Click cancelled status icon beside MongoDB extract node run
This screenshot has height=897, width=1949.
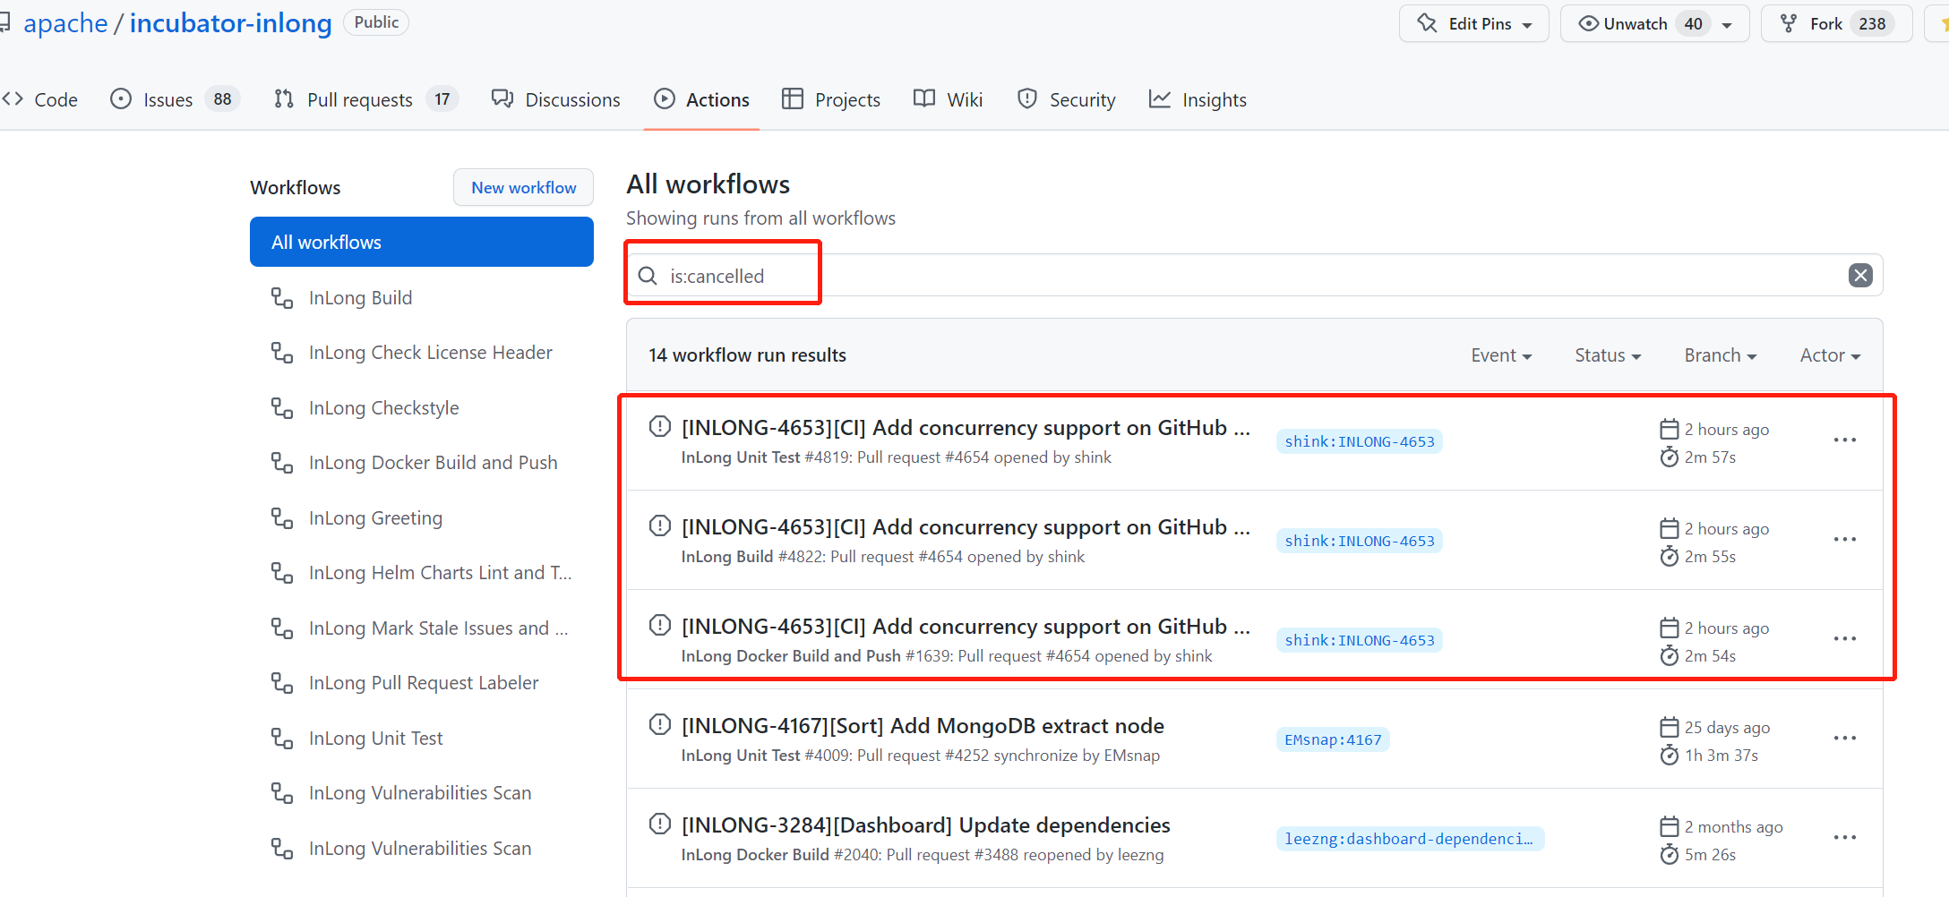tap(660, 725)
